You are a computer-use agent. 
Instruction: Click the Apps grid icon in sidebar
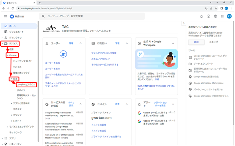coord(6,138)
